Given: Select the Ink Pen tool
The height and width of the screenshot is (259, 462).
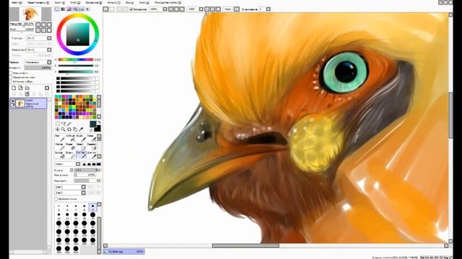Looking at the screenshot, I should (81, 155).
